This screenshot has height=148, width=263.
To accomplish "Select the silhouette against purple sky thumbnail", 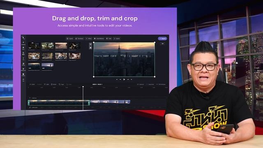I will pyautogui.click(x=48, y=66).
